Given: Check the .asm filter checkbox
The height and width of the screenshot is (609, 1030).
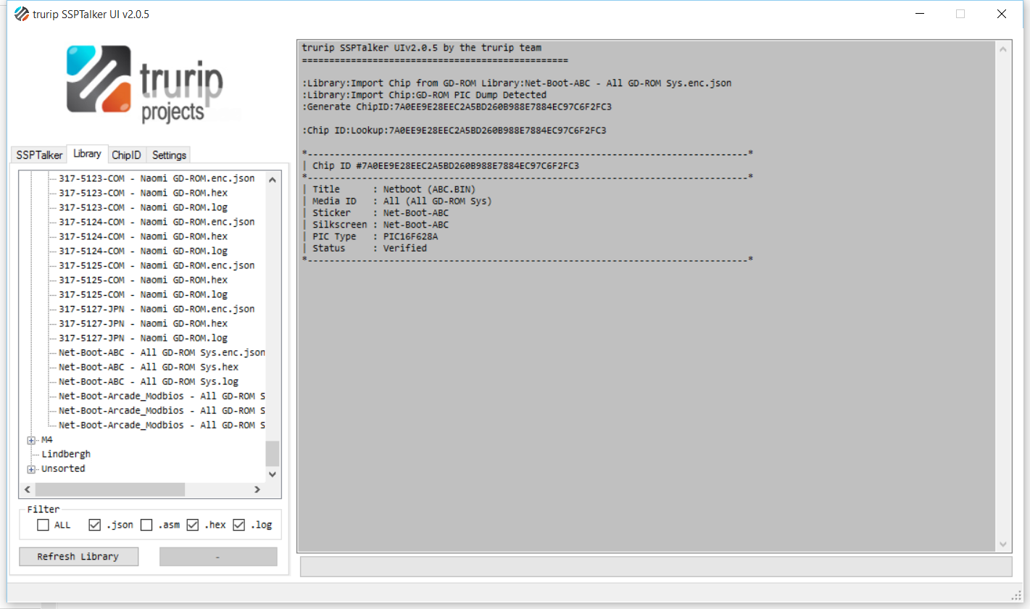Looking at the screenshot, I should [146, 525].
